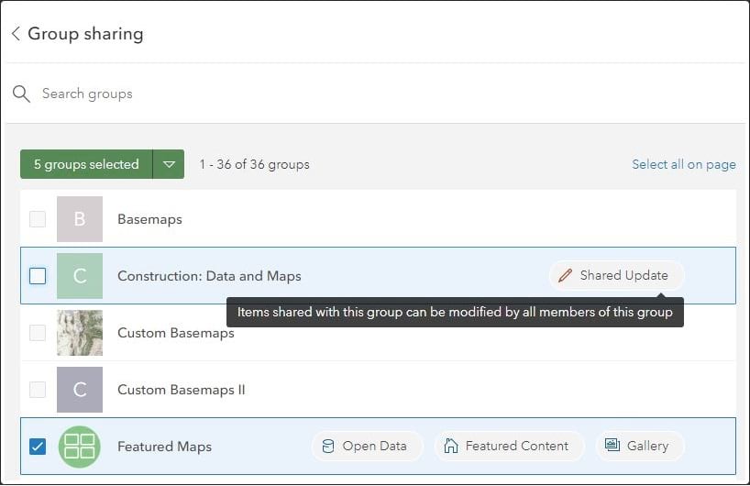Click the Featured Maps green grid thumbnail
The image size is (750, 486).
(80, 447)
